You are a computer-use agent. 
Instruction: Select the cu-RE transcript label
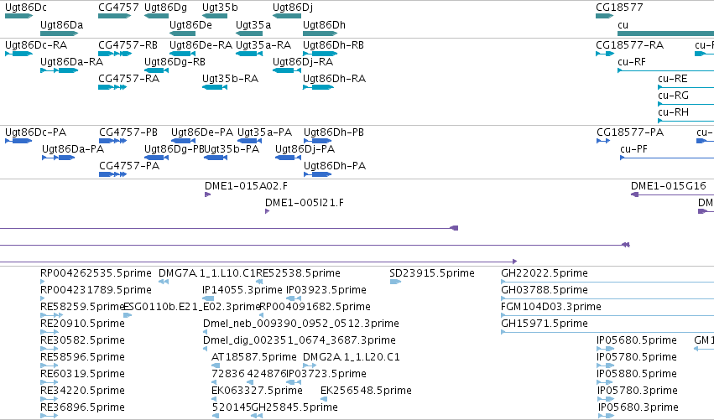(673, 79)
